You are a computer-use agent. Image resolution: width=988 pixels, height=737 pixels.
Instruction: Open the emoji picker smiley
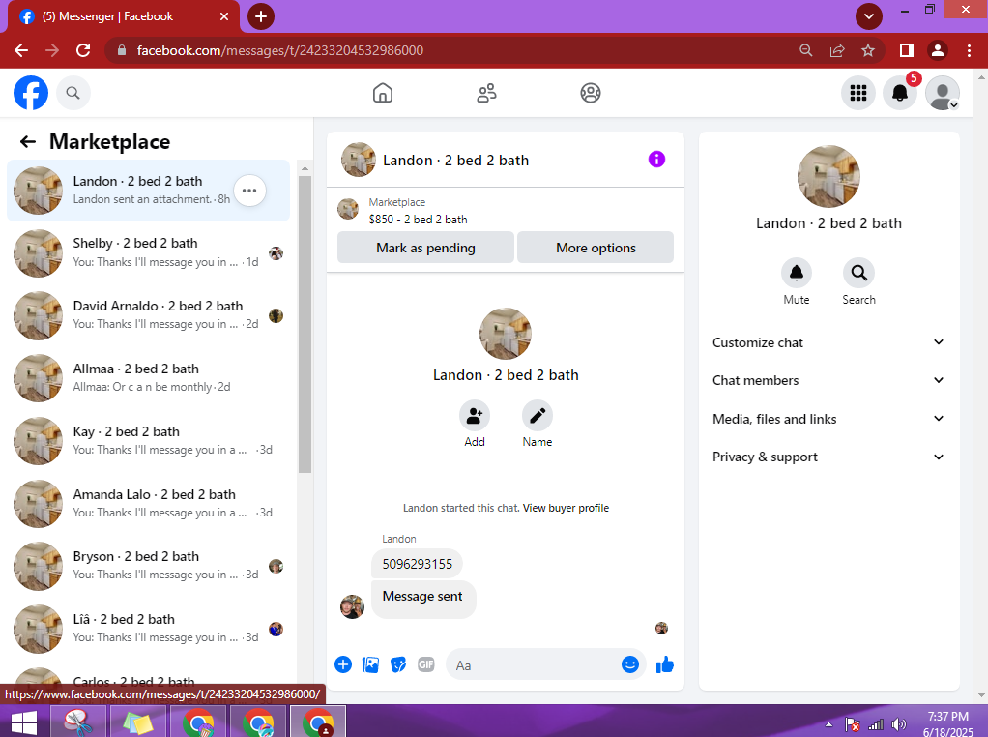pyautogui.click(x=630, y=664)
